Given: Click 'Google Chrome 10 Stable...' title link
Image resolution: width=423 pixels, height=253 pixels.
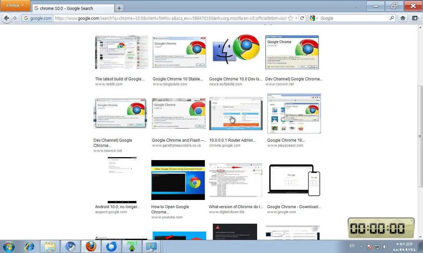Looking at the screenshot, I should (x=178, y=79).
